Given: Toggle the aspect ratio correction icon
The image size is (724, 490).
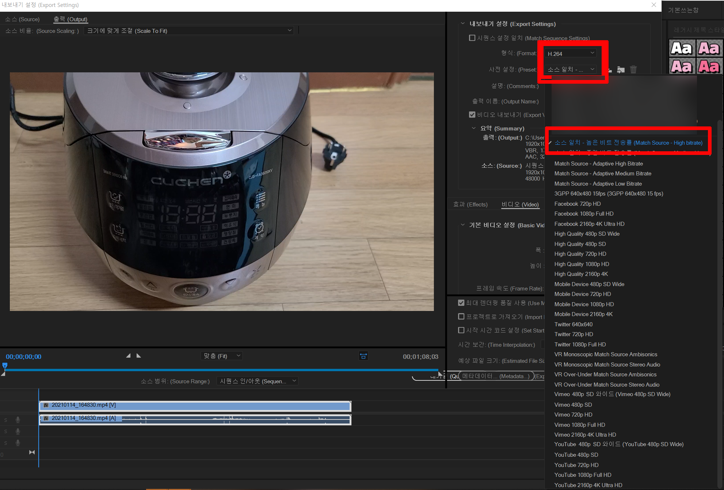Looking at the screenshot, I should 363,356.
